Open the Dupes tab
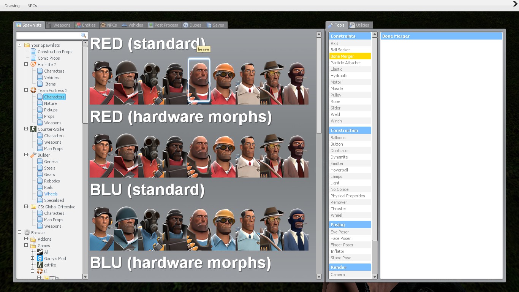This screenshot has width=519, height=292. tap(192, 25)
